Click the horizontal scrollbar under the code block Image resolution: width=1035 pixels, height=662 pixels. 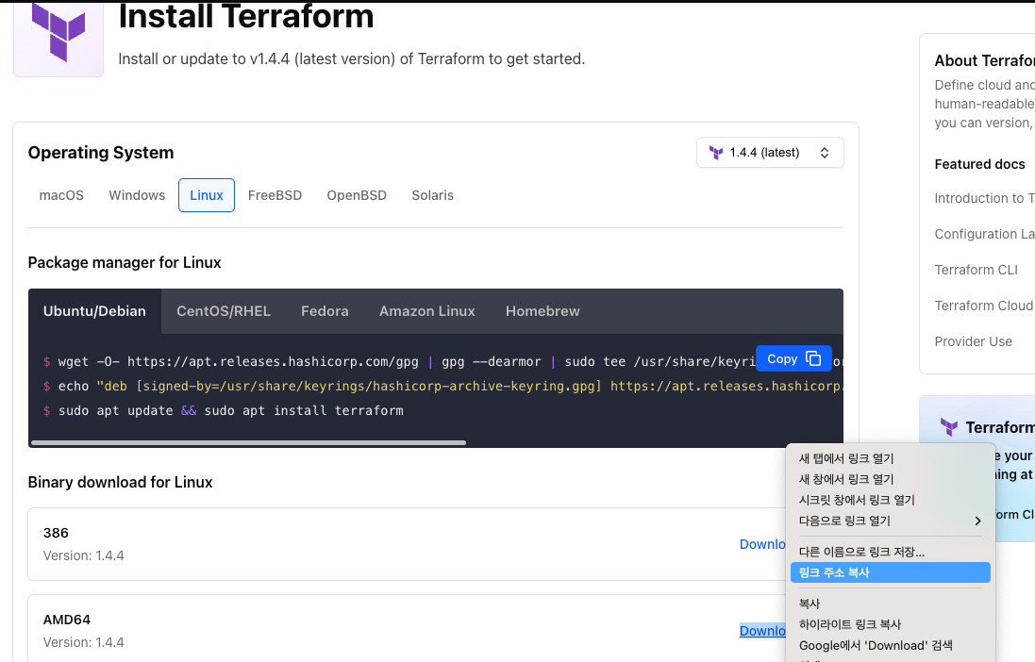click(248, 442)
